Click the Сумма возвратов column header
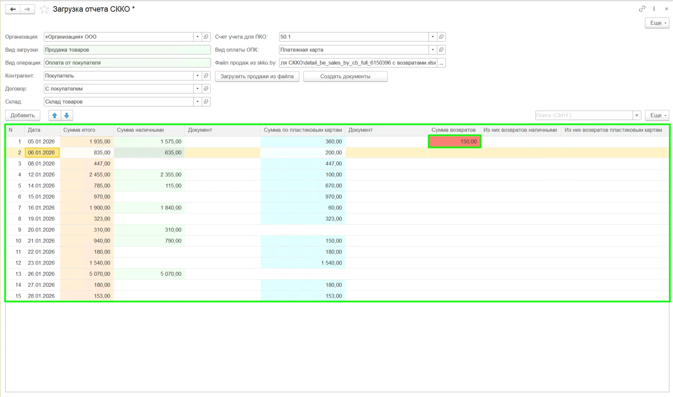 coord(454,130)
